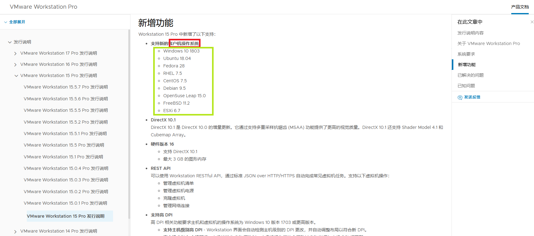Click the 新增功能 page heading
The width and height of the screenshot is (534, 236).
[156, 23]
